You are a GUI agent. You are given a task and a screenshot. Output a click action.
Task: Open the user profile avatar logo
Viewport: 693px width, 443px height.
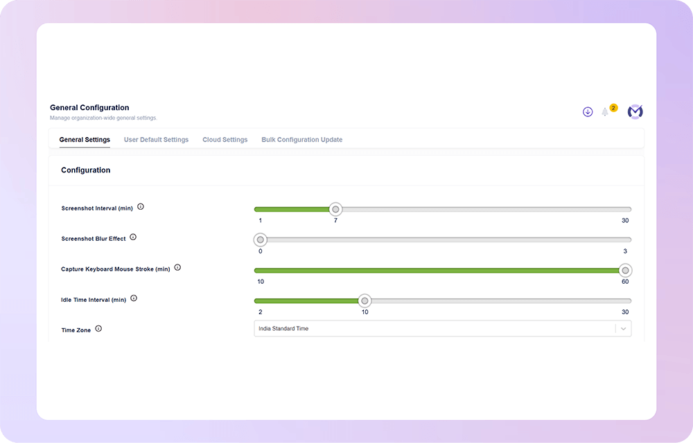tap(635, 111)
